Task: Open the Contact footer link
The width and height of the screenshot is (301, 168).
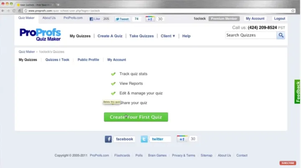Action: (242, 155)
